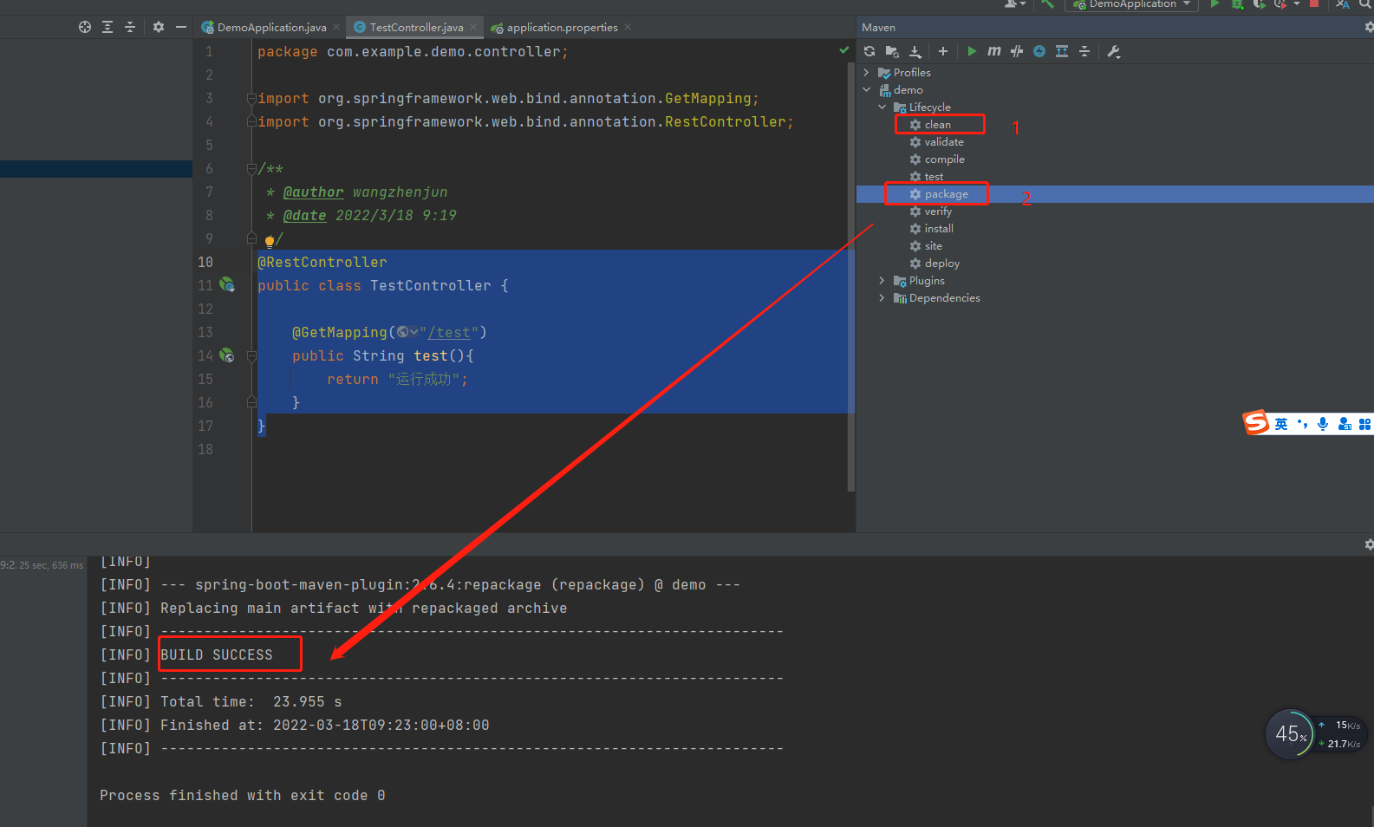
Task: Select the test lifecycle goal
Action: (x=934, y=177)
